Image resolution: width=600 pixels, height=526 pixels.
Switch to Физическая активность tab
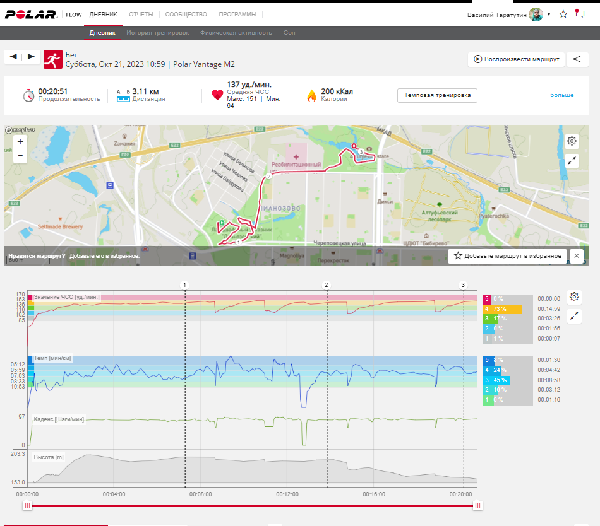(x=236, y=33)
